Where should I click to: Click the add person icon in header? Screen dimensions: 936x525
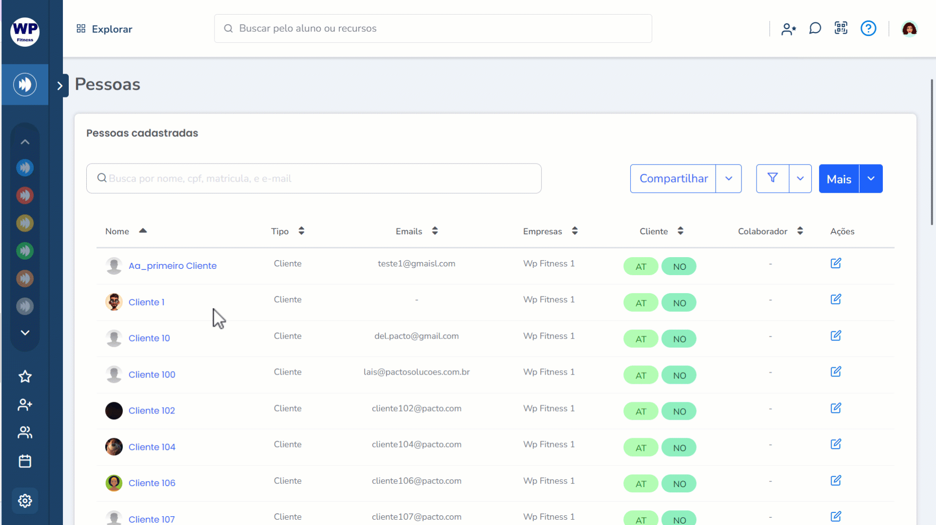tap(788, 29)
